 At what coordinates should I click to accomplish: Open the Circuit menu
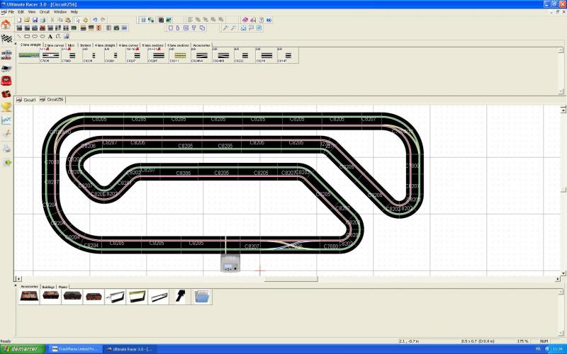tap(45, 12)
